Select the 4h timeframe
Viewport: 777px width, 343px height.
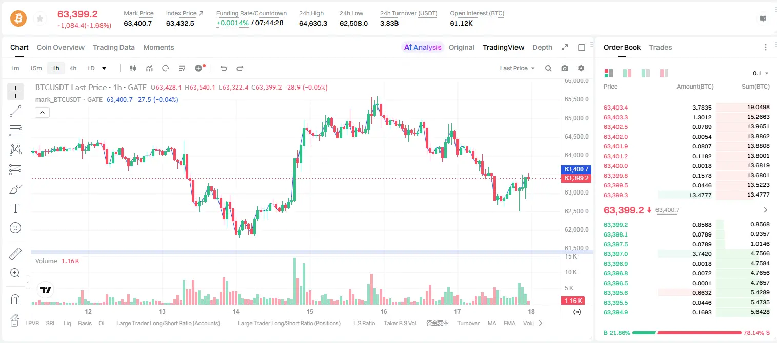pyautogui.click(x=73, y=68)
